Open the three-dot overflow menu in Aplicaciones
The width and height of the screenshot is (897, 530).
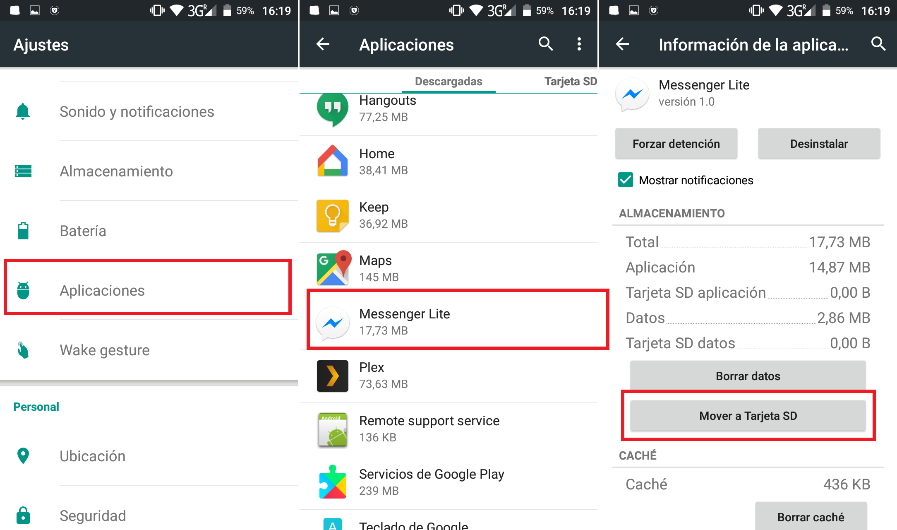click(579, 44)
